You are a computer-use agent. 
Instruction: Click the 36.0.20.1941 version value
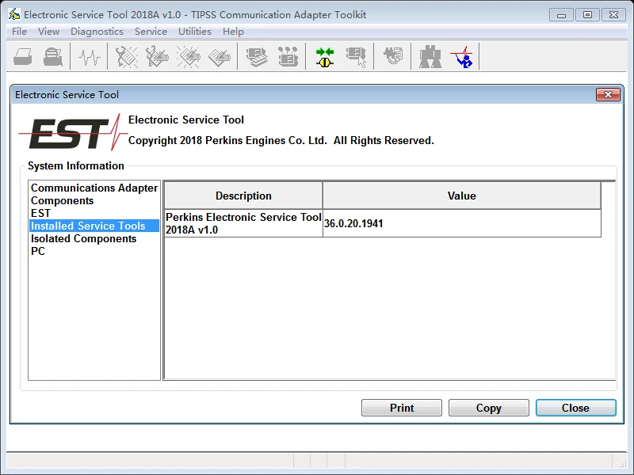(353, 223)
